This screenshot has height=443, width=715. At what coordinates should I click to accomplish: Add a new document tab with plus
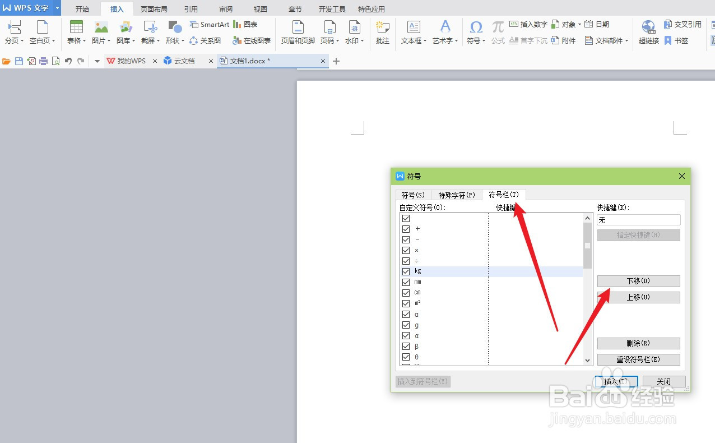(x=336, y=61)
